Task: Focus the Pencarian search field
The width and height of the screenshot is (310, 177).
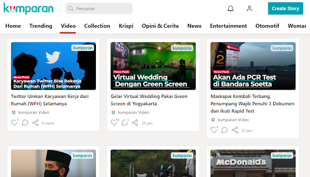Action: (99, 9)
